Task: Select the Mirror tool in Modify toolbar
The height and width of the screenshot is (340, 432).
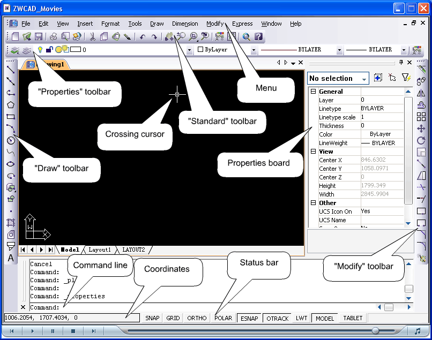Action: (x=421, y=93)
